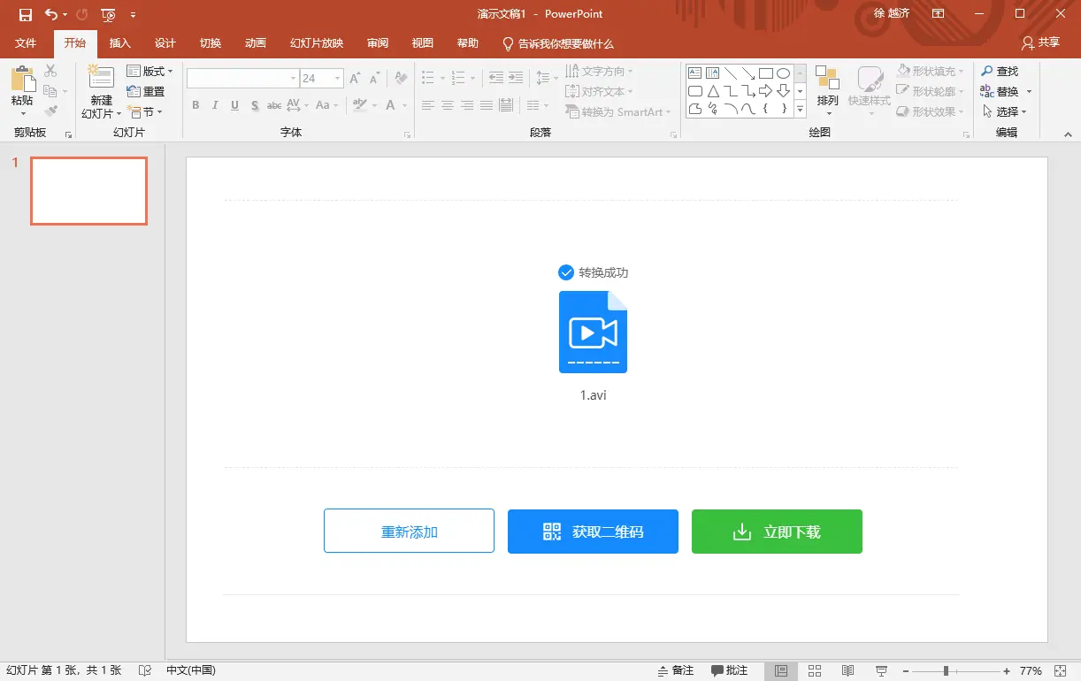Open Find (查找) in editing group

(1000, 71)
